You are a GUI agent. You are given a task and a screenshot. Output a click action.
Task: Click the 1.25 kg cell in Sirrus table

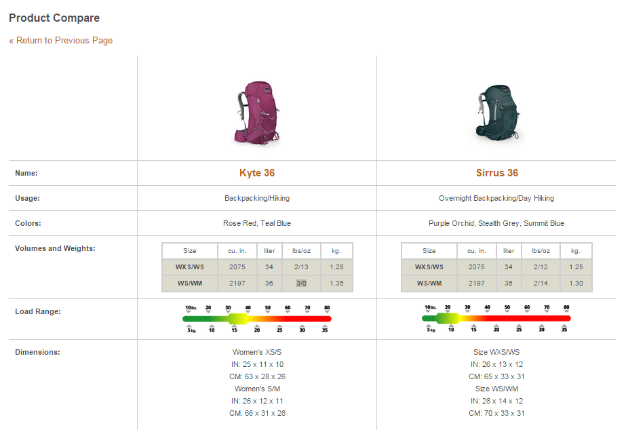pos(576,267)
